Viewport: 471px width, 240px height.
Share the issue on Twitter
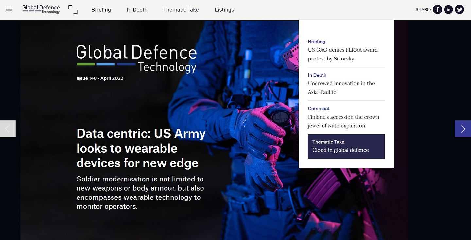point(460,10)
